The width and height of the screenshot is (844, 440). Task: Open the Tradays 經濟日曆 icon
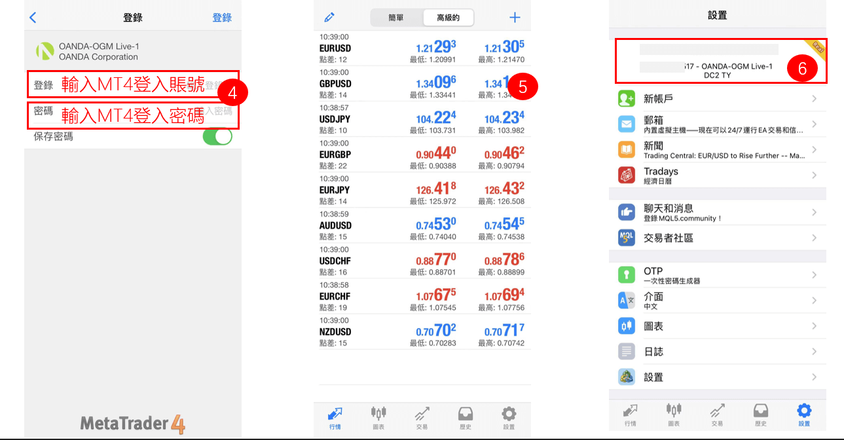(x=626, y=175)
